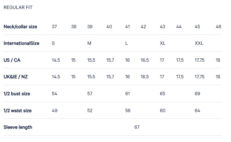The width and height of the screenshot is (231, 142).
Task: Click the 1/2 bust size value 61
Action: pyautogui.click(x=127, y=94)
